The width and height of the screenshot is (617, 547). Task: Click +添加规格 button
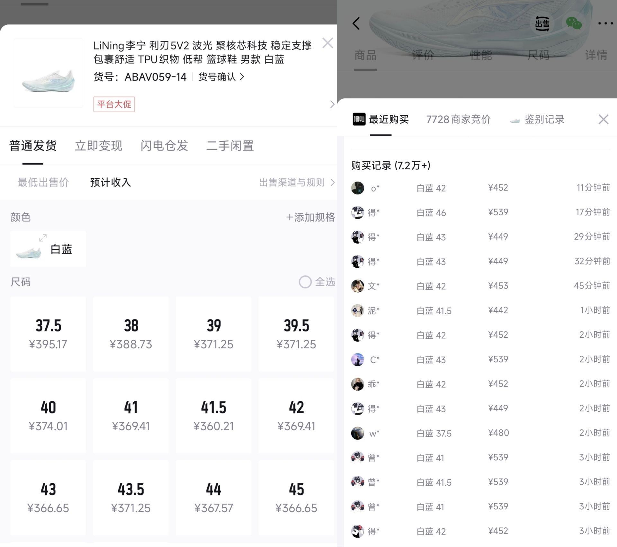(x=310, y=217)
